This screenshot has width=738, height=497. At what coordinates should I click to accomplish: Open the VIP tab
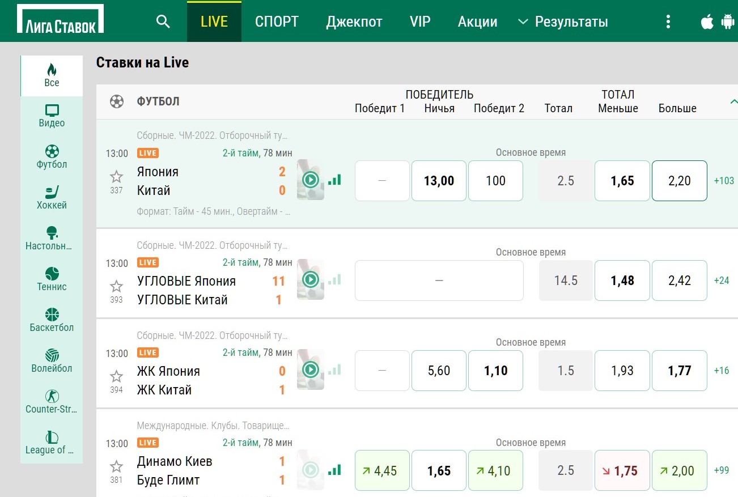[420, 22]
